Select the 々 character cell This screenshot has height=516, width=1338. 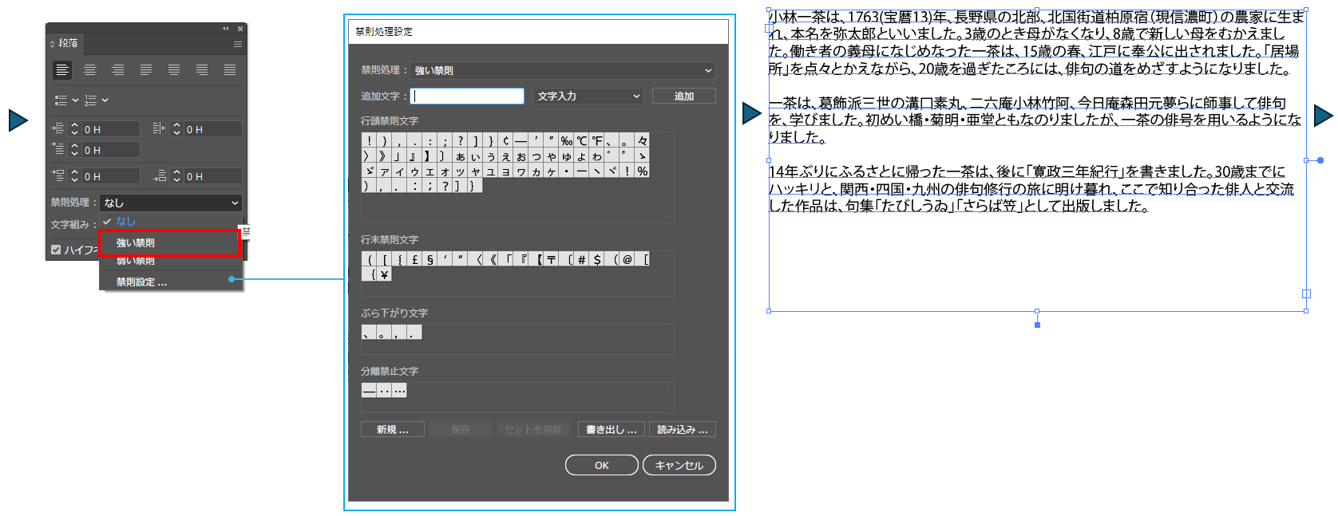pos(642,140)
